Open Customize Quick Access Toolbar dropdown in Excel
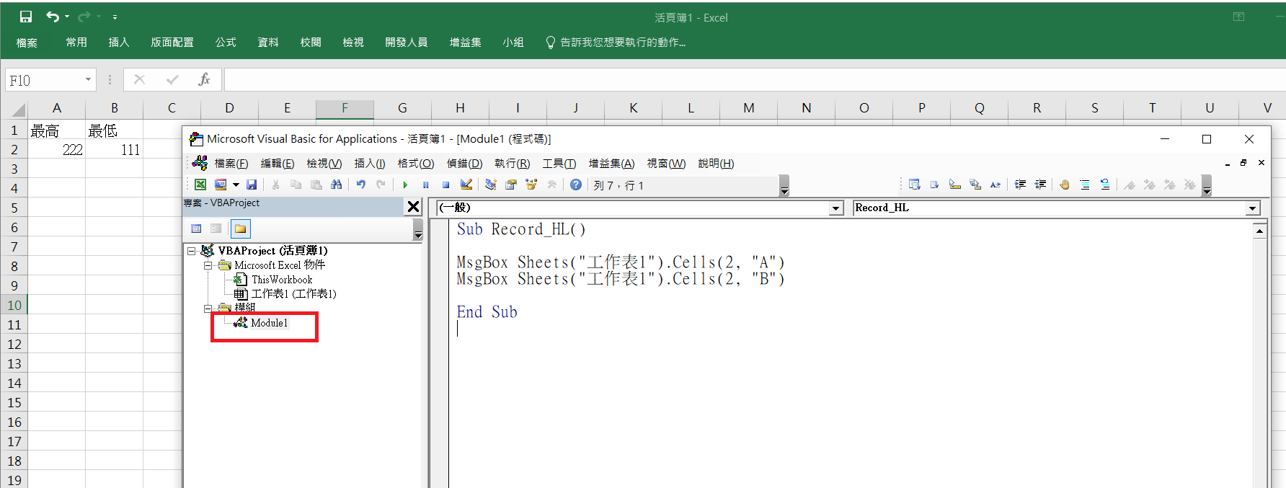 (115, 17)
